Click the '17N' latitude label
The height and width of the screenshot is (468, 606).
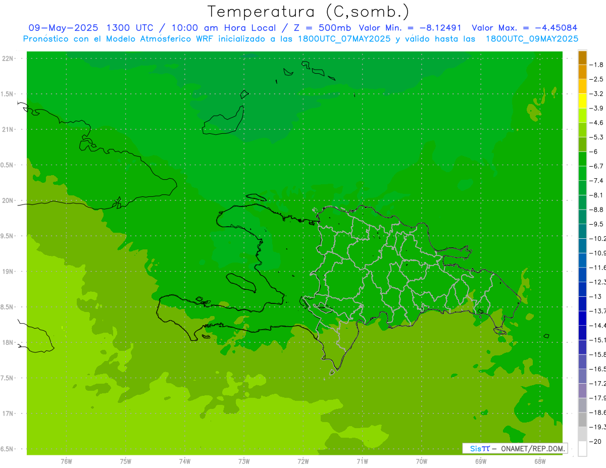click(x=7, y=413)
